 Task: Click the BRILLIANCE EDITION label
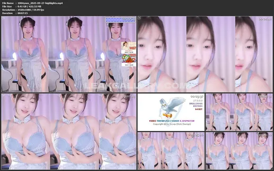(196, 105)
